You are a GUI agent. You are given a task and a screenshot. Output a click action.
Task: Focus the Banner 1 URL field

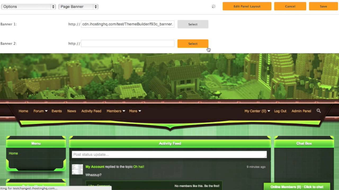(x=128, y=24)
